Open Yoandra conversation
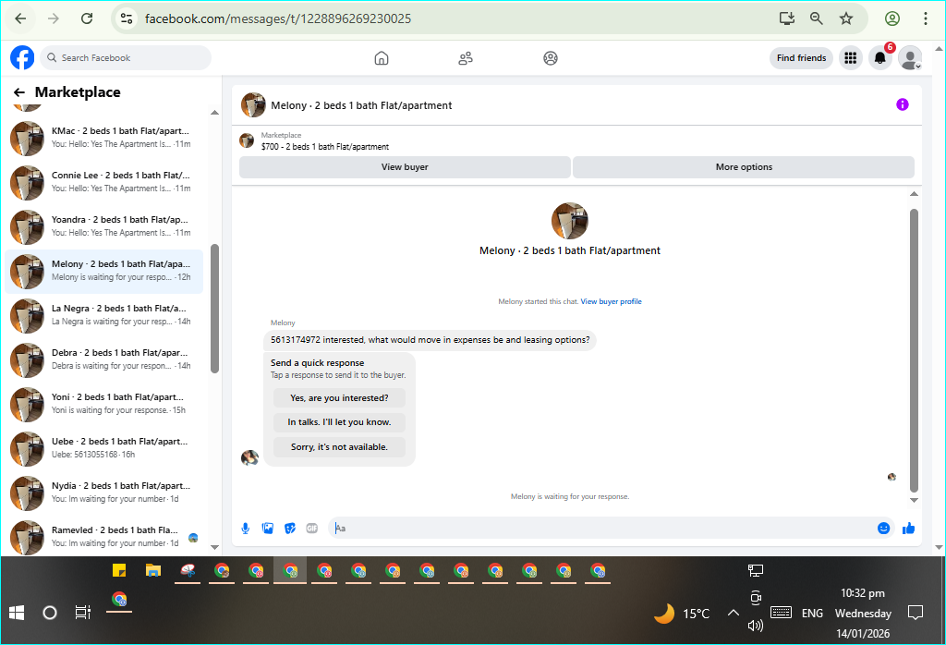 click(103, 226)
